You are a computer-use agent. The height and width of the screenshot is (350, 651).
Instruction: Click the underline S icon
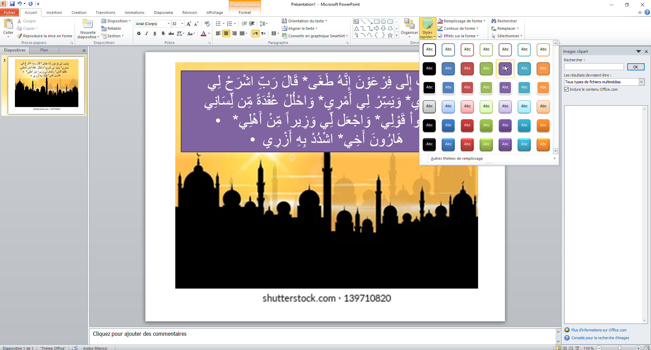click(155, 34)
